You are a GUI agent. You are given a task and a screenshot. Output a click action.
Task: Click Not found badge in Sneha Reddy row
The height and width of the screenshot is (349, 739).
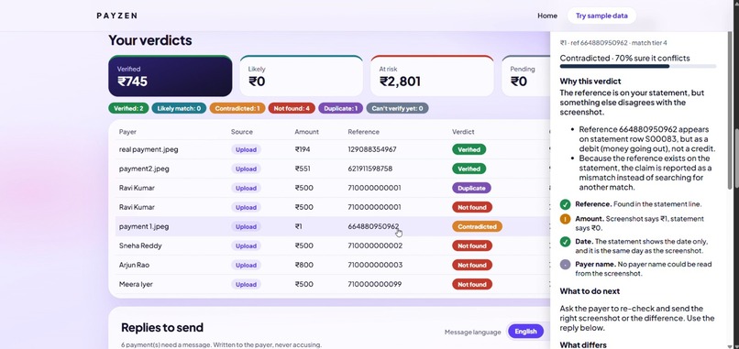point(472,245)
